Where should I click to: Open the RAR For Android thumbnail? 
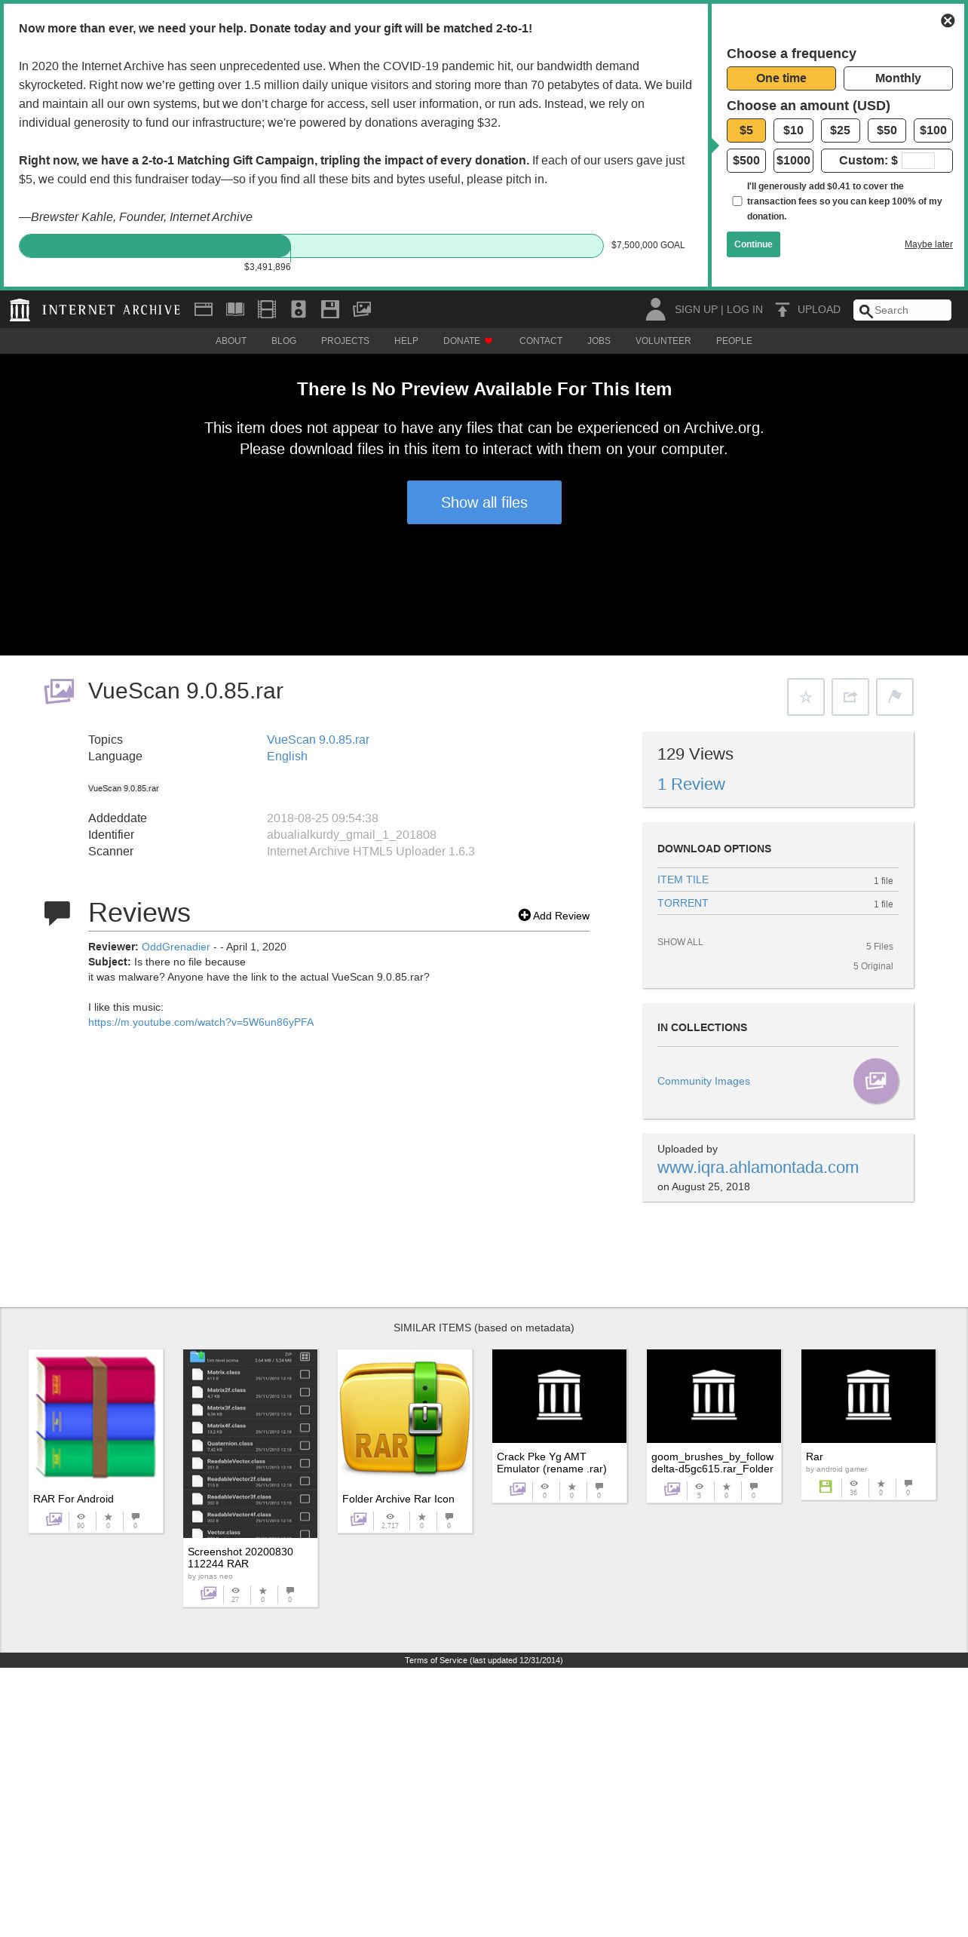[96, 1417]
